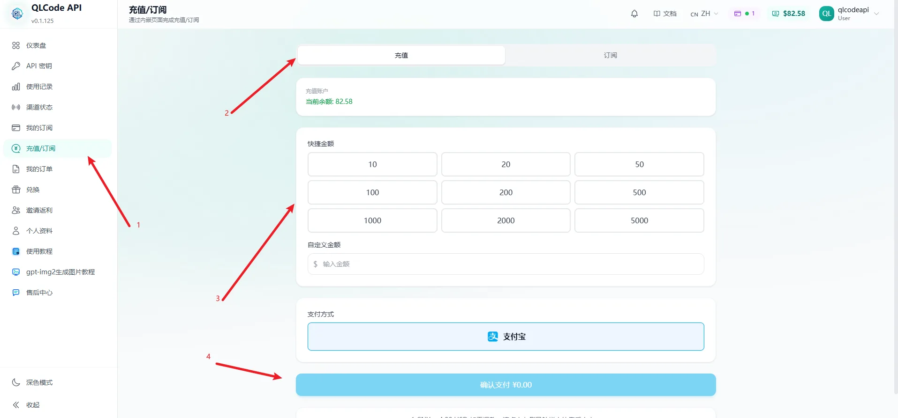Viewport: 898px width, 418px height.
Task: Click the QL avatar circle
Action: pyautogui.click(x=827, y=14)
